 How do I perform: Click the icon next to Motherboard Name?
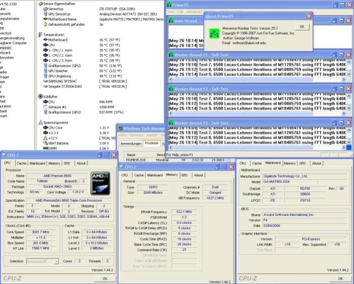pyautogui.click(x=45, y=19)
